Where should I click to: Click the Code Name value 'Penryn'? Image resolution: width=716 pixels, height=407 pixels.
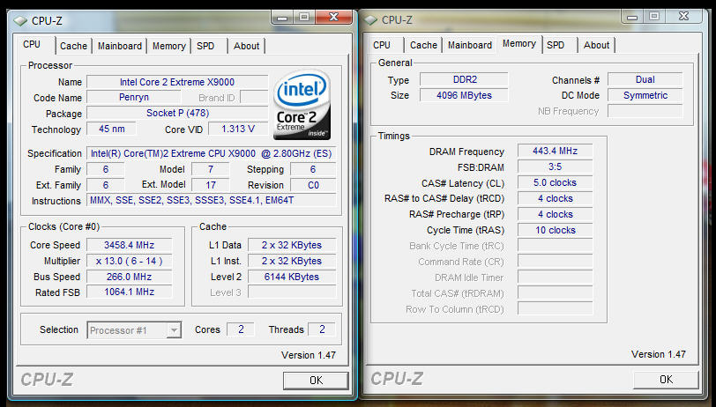click(x=134, y=98)
